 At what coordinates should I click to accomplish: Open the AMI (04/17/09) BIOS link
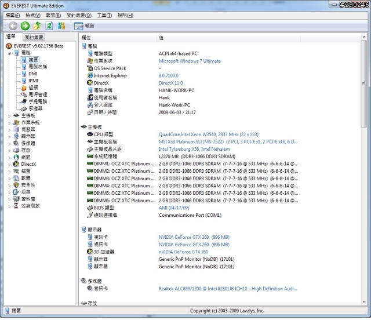click(174, 208)
